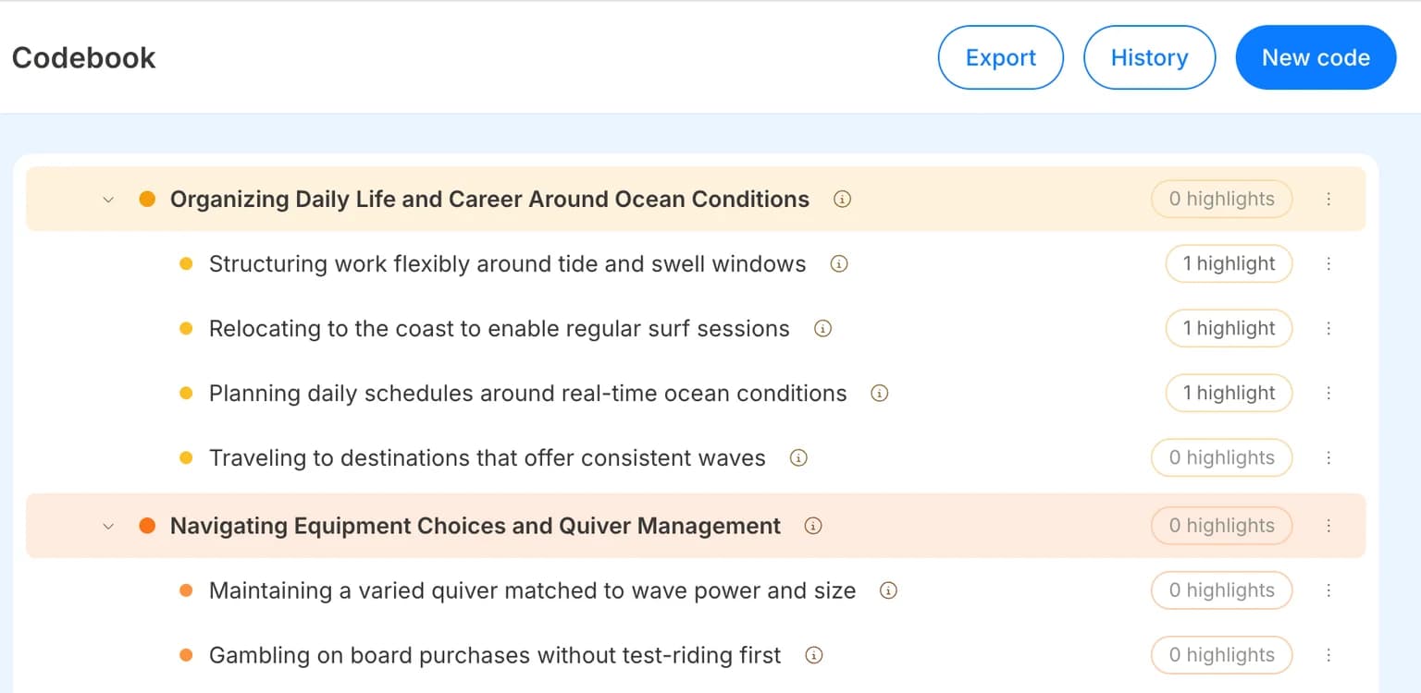This screenshot has height=693, width=1421.
Task: Click 1 highlight badge for Planning daily schedules
Action: click(1229, 393)
